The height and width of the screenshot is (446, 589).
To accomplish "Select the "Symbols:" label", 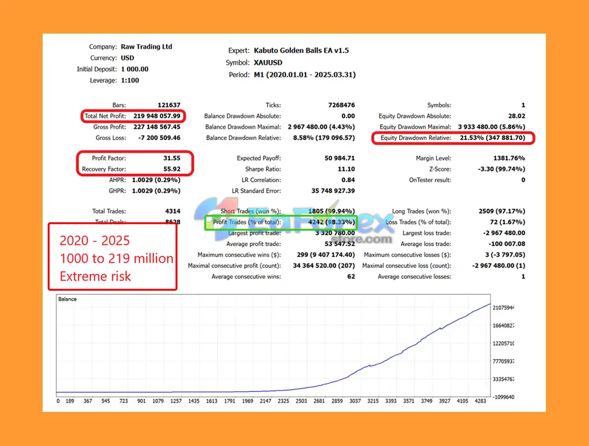I will point(439,105).
